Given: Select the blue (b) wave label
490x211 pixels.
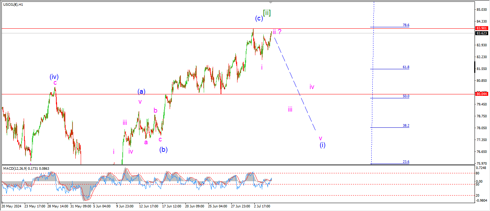Looking at the screenshot, I should point(164,149).
